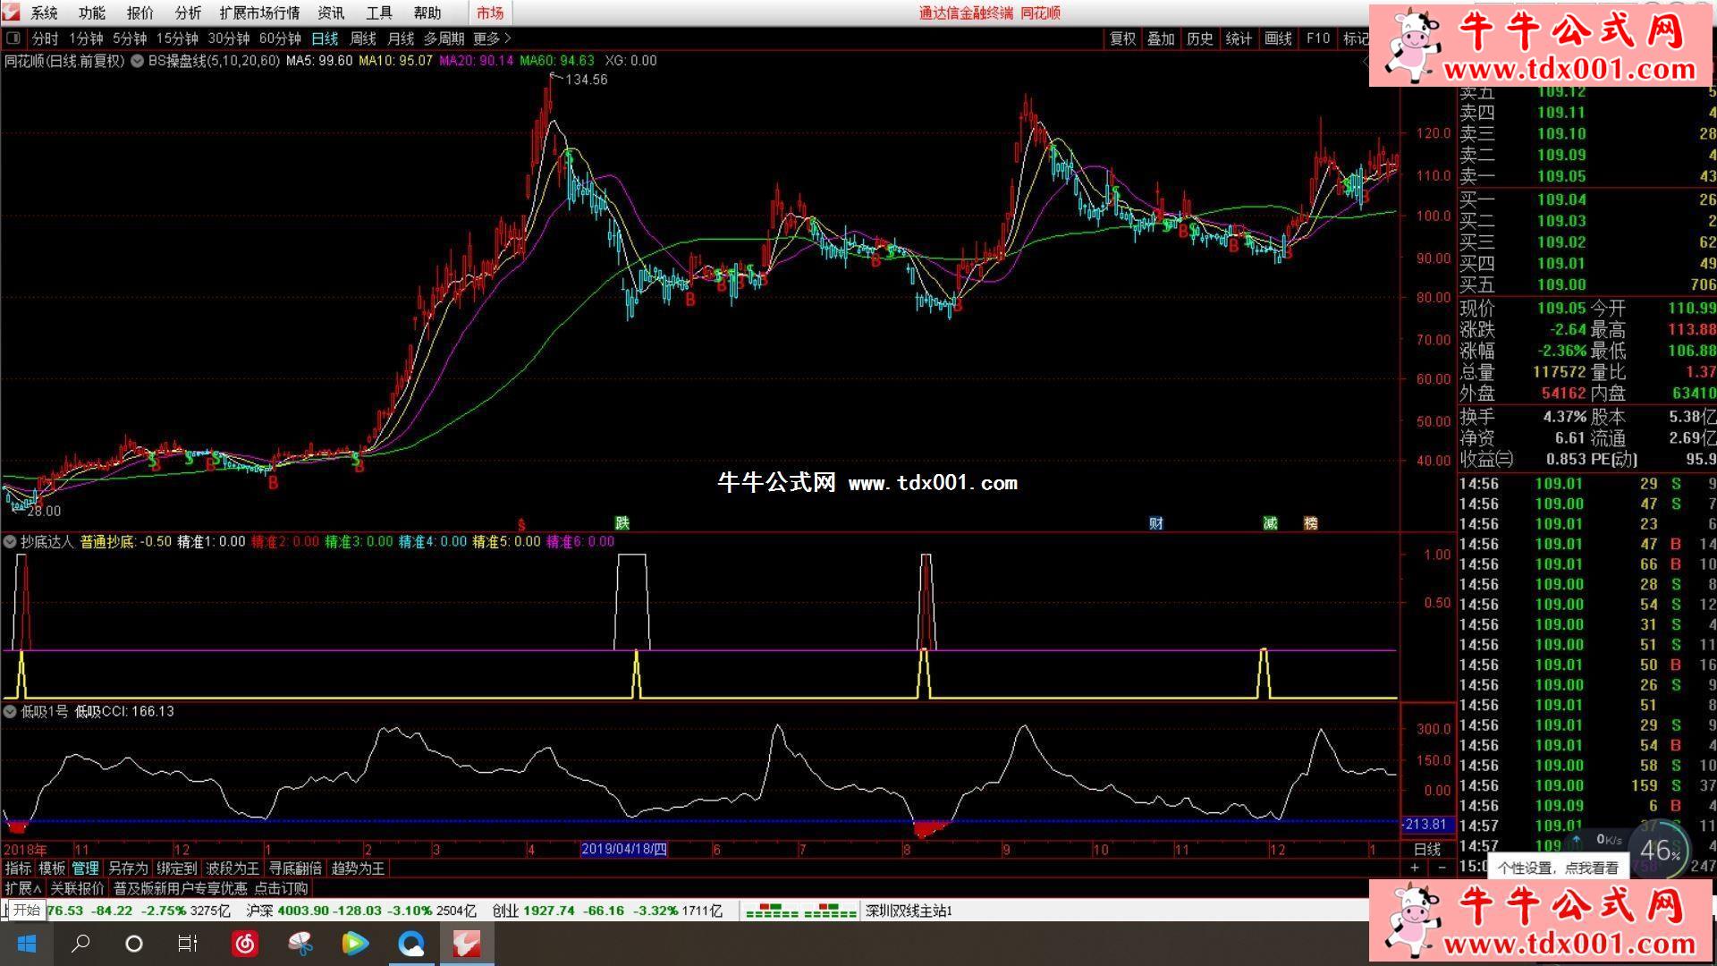Expand the 扩展 panel toggle
Viewport: 1717px width, 966px height.
(x=22, y=889)
